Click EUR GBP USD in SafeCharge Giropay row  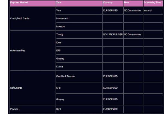point(113,99)
